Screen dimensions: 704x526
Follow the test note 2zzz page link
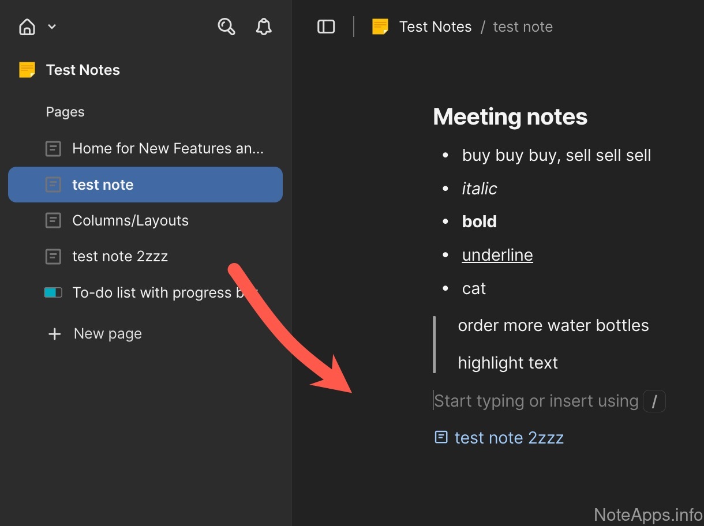(508, 438)
